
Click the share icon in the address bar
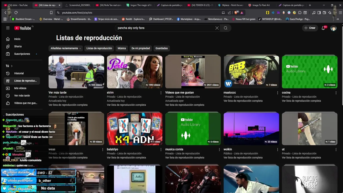(229, 13)
